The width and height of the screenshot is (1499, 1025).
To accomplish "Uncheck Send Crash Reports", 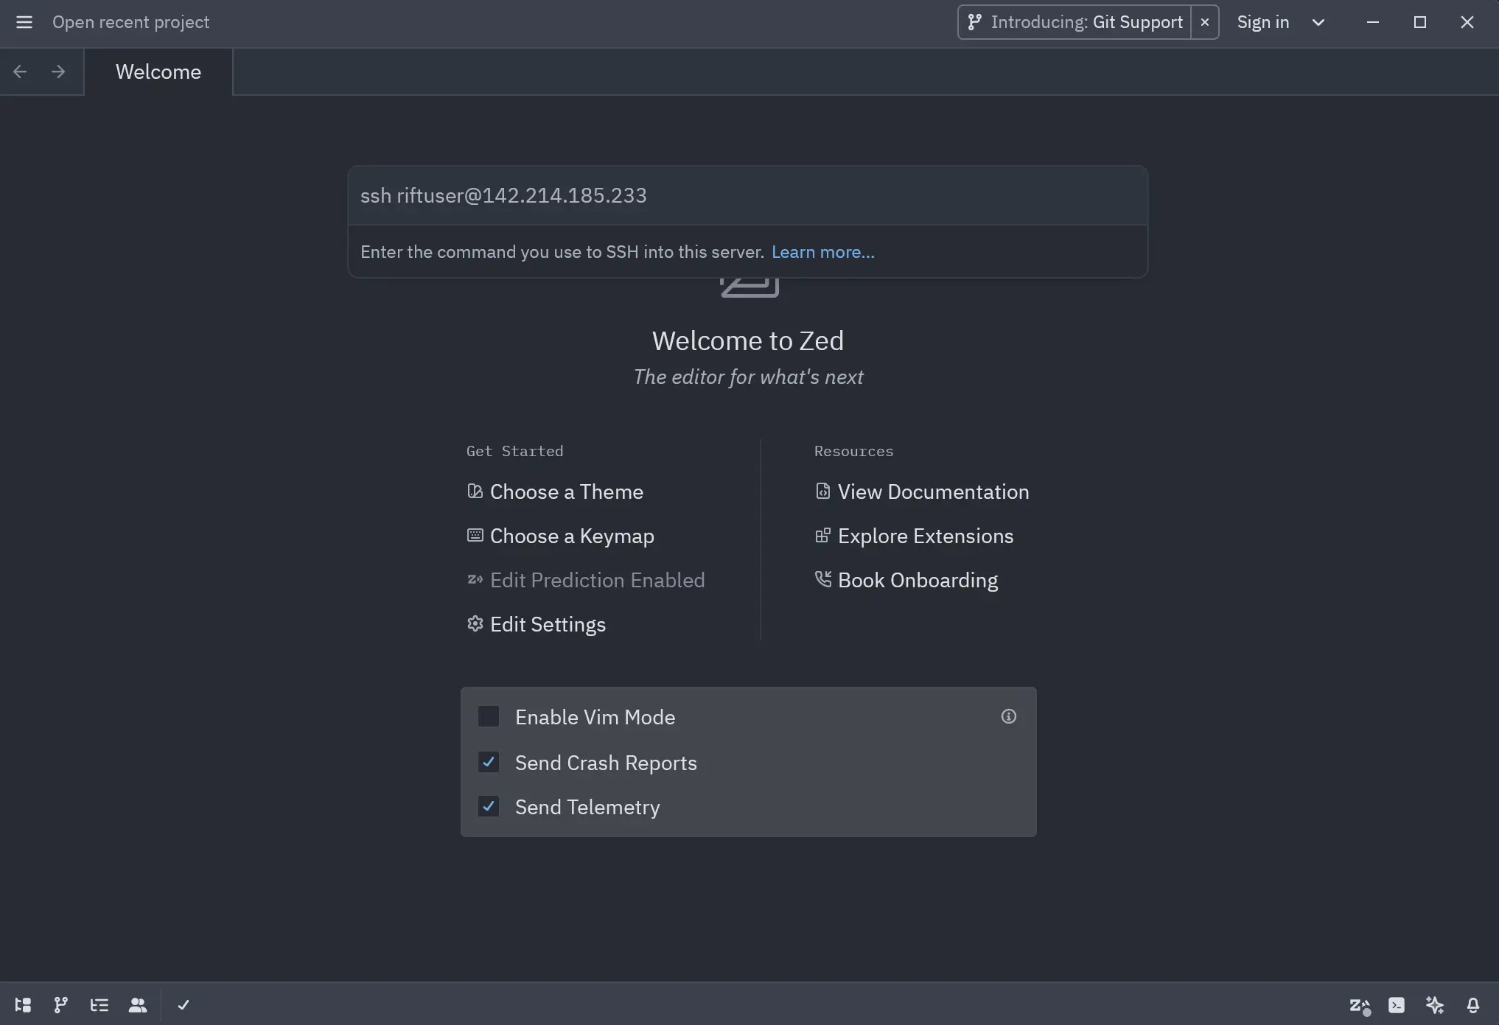I will pyautogui.click(x=489, y=762).
